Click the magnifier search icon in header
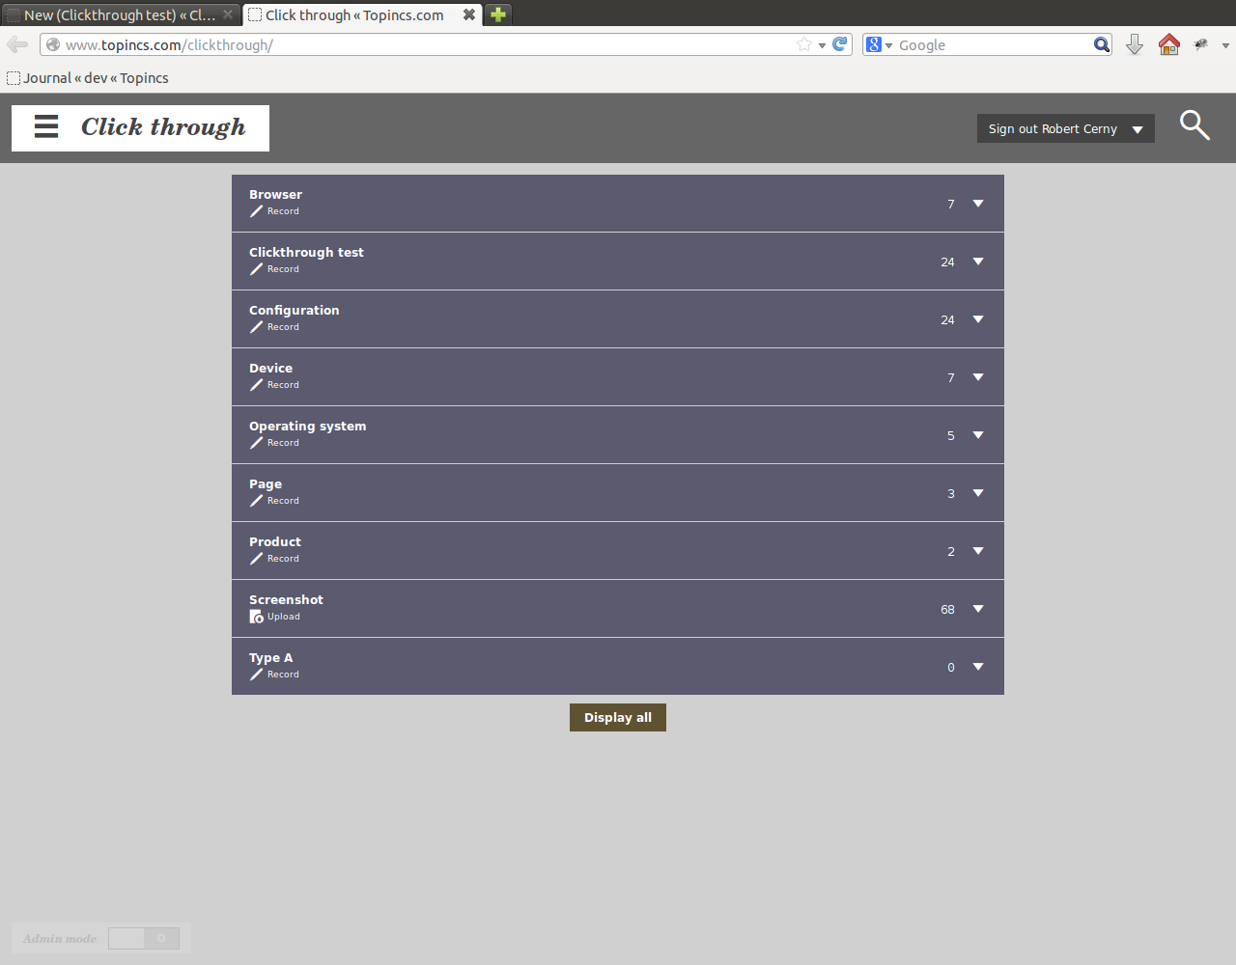This screenshot has width=1236, height=965. pyautogui.click(x=1194, y=125)
